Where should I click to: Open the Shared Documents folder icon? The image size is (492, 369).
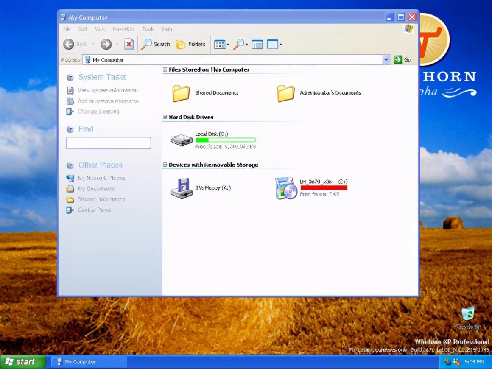[x=181, y=93]
